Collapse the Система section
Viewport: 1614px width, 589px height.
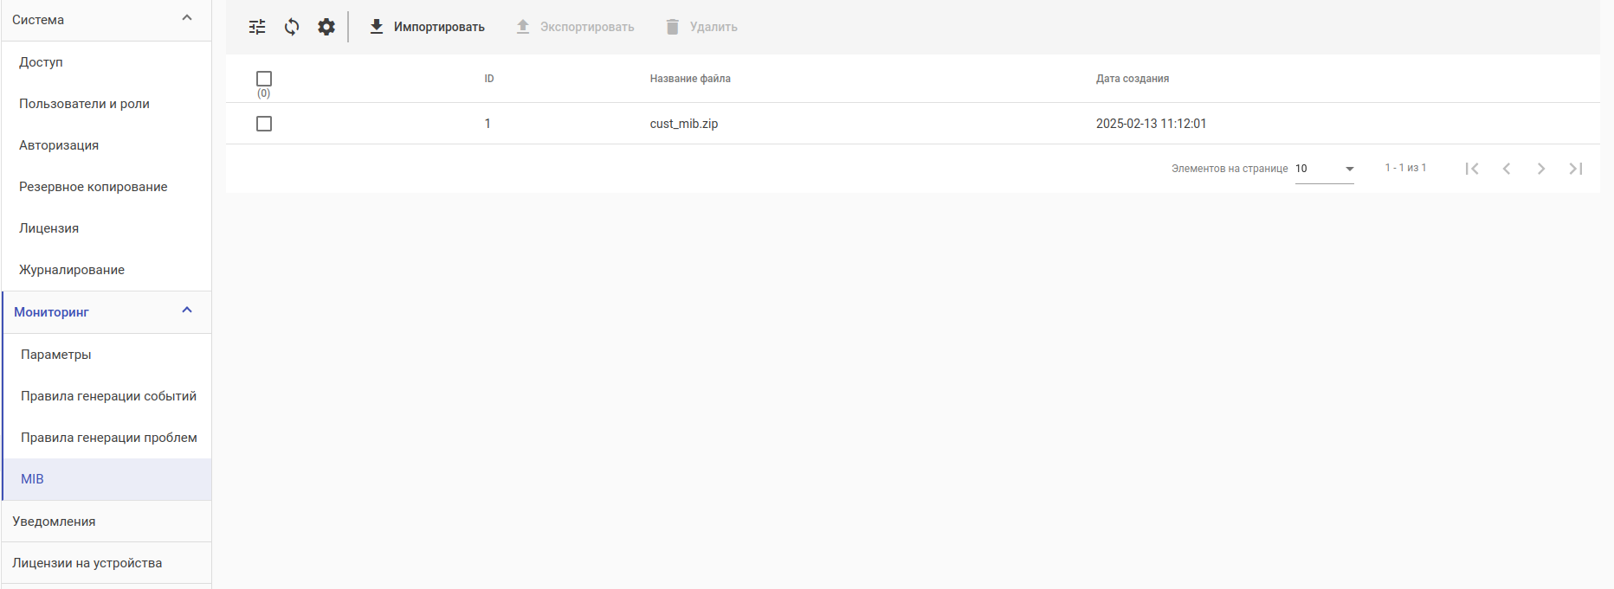click(187, 18)
